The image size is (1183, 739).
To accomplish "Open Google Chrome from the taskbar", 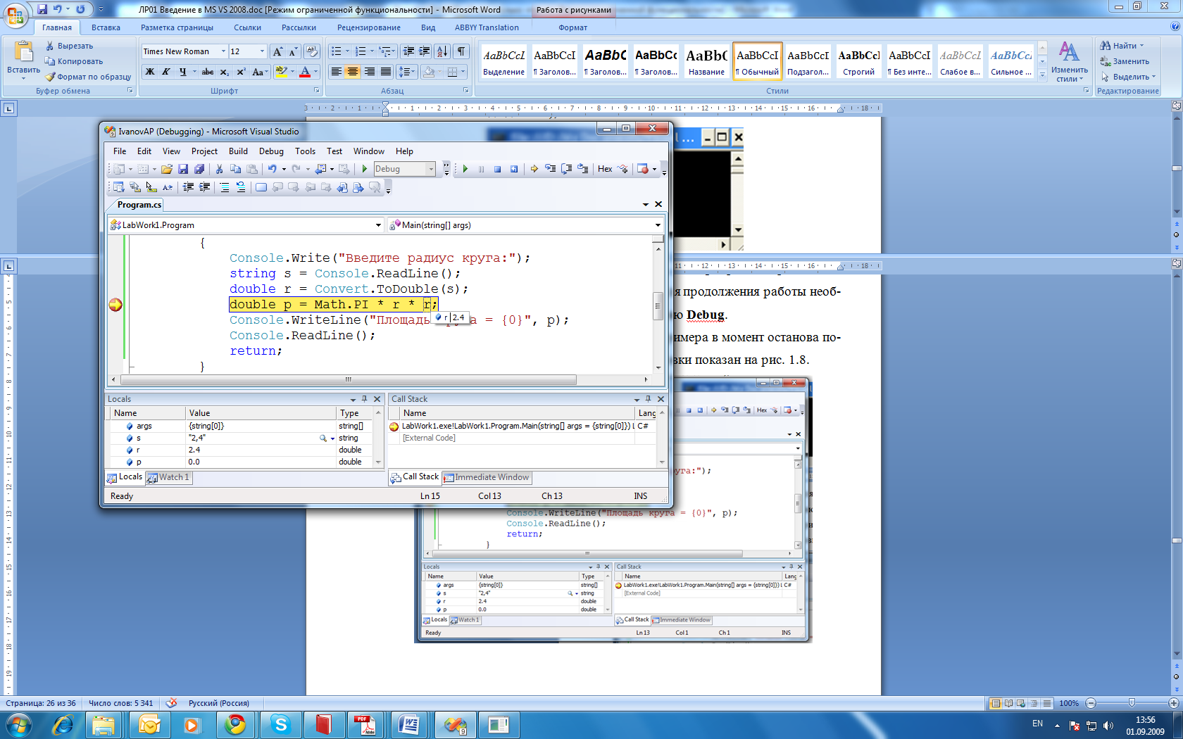I will pyautogui.click(x=235, y=724).
